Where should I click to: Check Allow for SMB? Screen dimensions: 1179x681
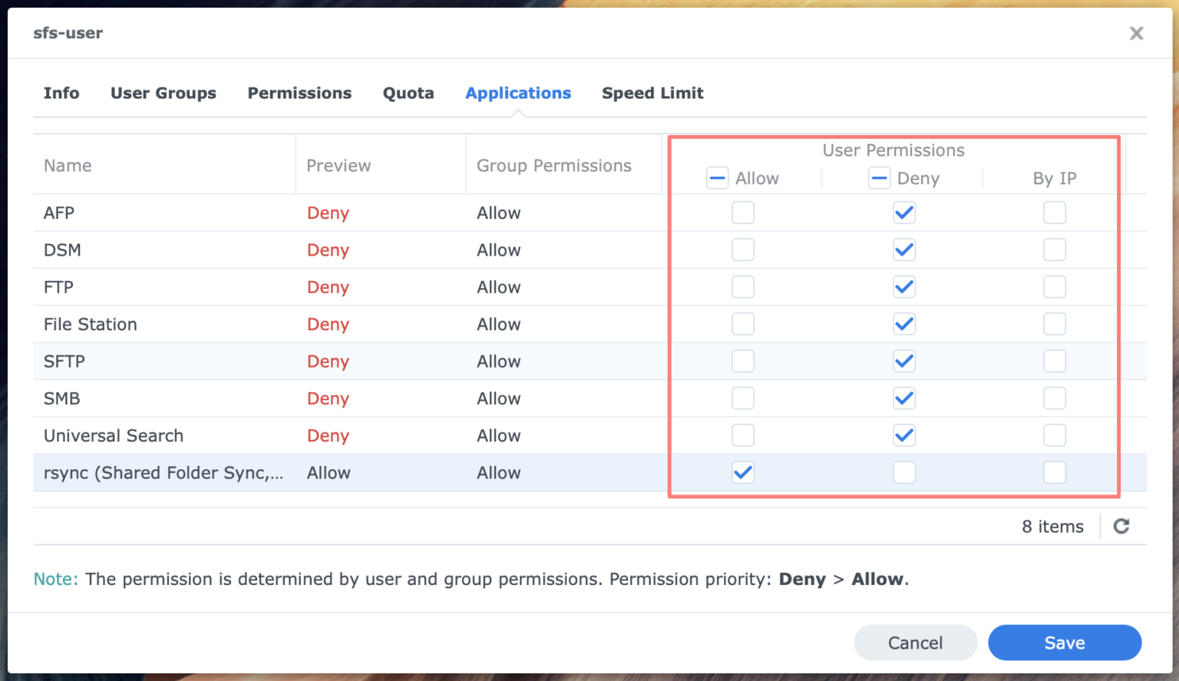[743, 398]
